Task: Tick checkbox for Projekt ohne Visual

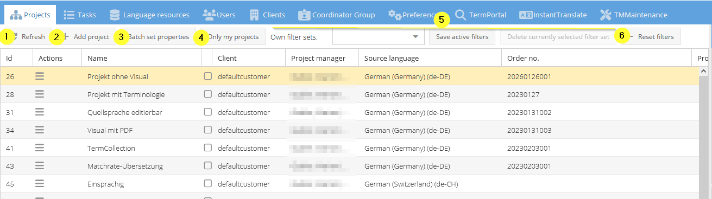Action: pos(208,76)
